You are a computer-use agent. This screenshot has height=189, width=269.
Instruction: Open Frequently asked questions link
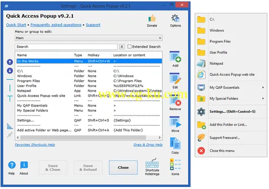(x=56, y=25)
